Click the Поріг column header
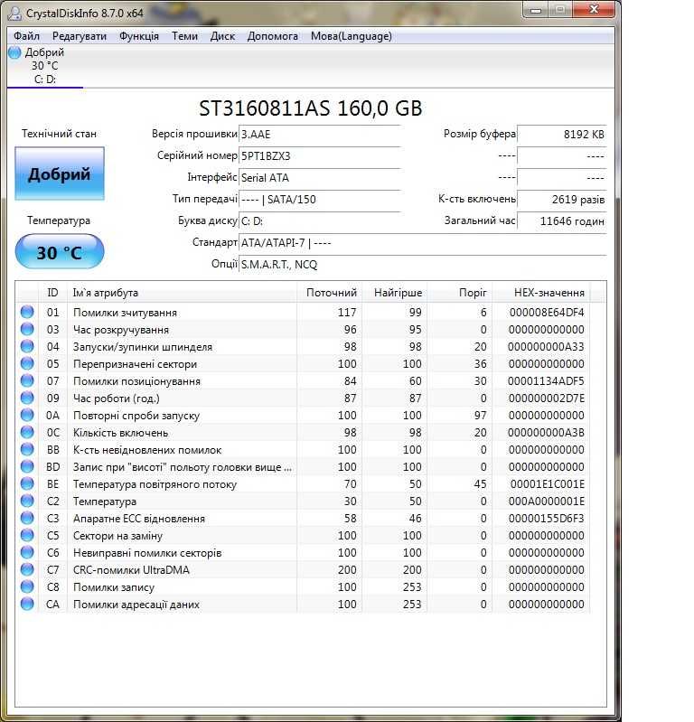 click(x=460, y=293)
